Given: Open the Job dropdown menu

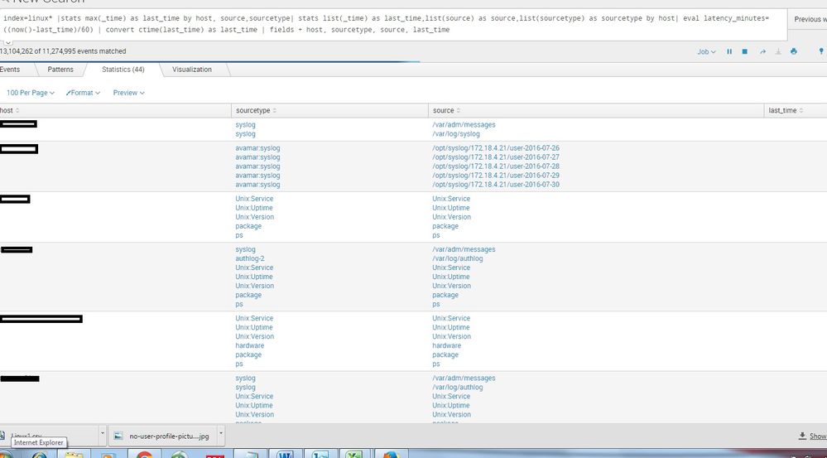Looking at the screenshot, I should (x=706, y=51).
